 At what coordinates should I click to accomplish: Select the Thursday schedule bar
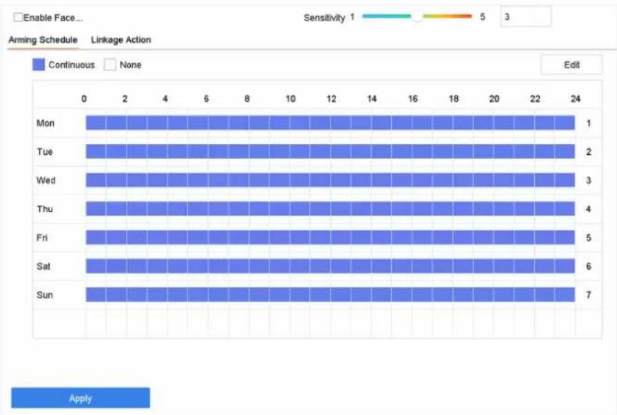pyautogui.click(x=330, y=209)
